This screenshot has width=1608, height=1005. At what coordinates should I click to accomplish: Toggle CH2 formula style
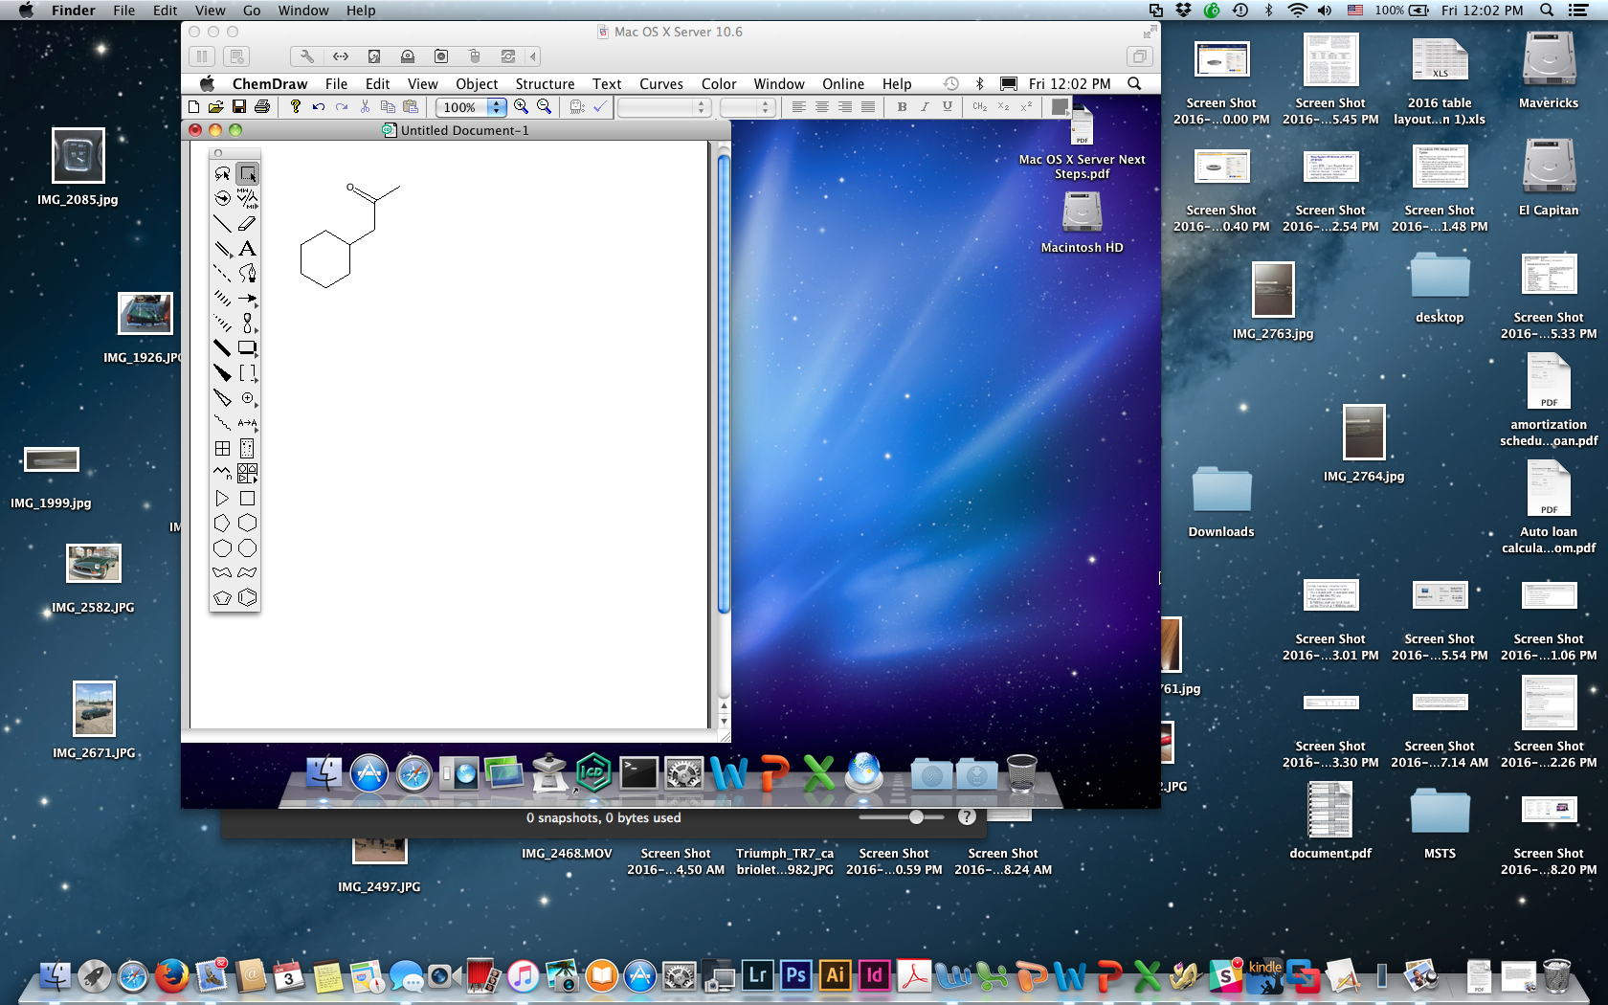pyautogui.click(x=979, y=107)
